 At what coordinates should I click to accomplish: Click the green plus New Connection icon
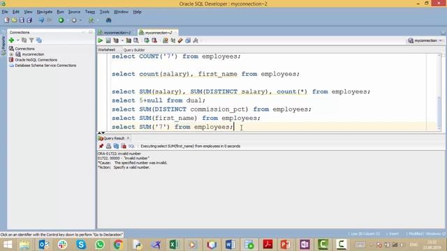(11, 40)
